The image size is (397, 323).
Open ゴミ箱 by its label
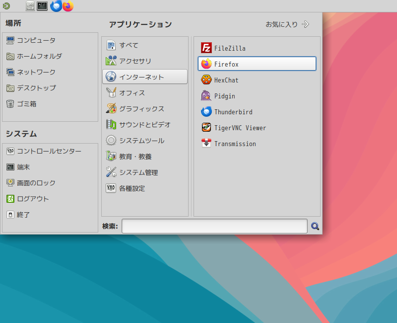pyautogui.click(x=27, y=104)
